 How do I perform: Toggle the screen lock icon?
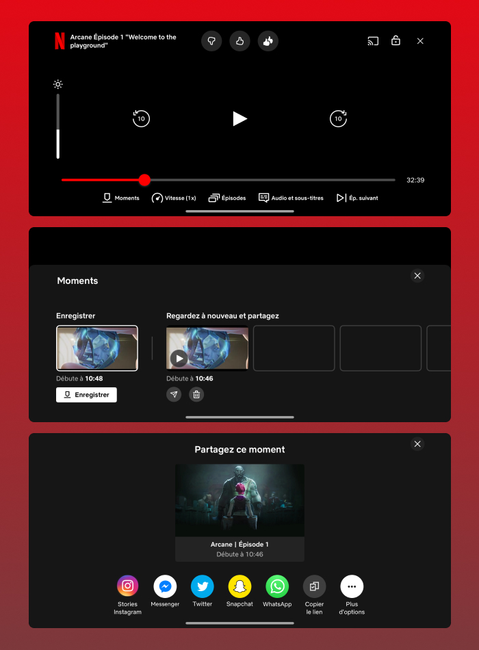396,40
